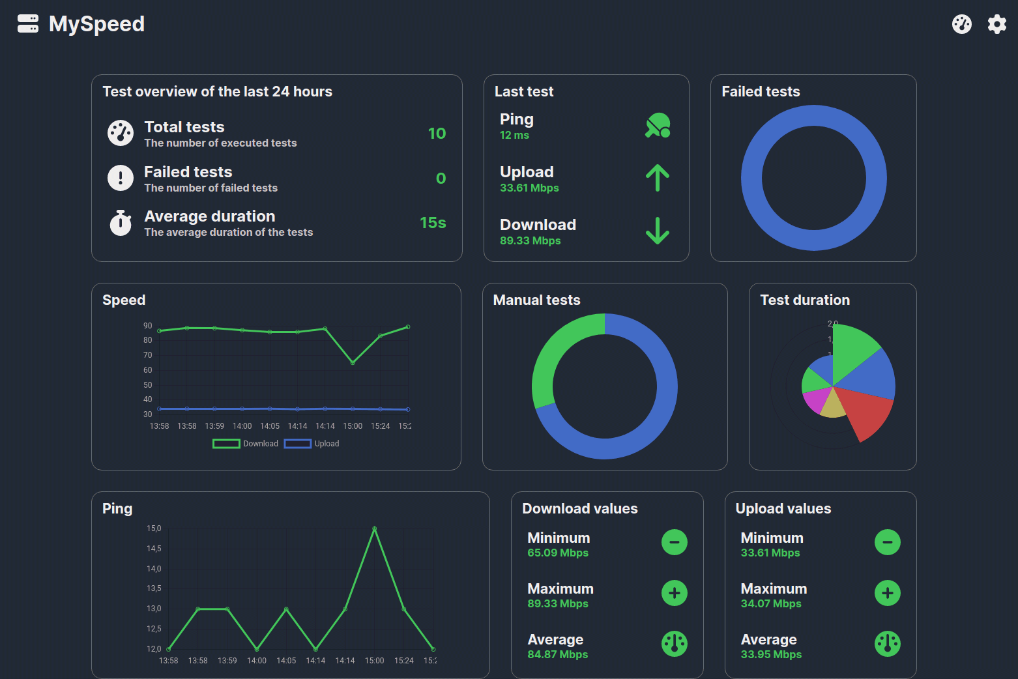Click the 15,0 peak on Ping chart
This screenshot has width=1018, height=679.
(375, 528)
